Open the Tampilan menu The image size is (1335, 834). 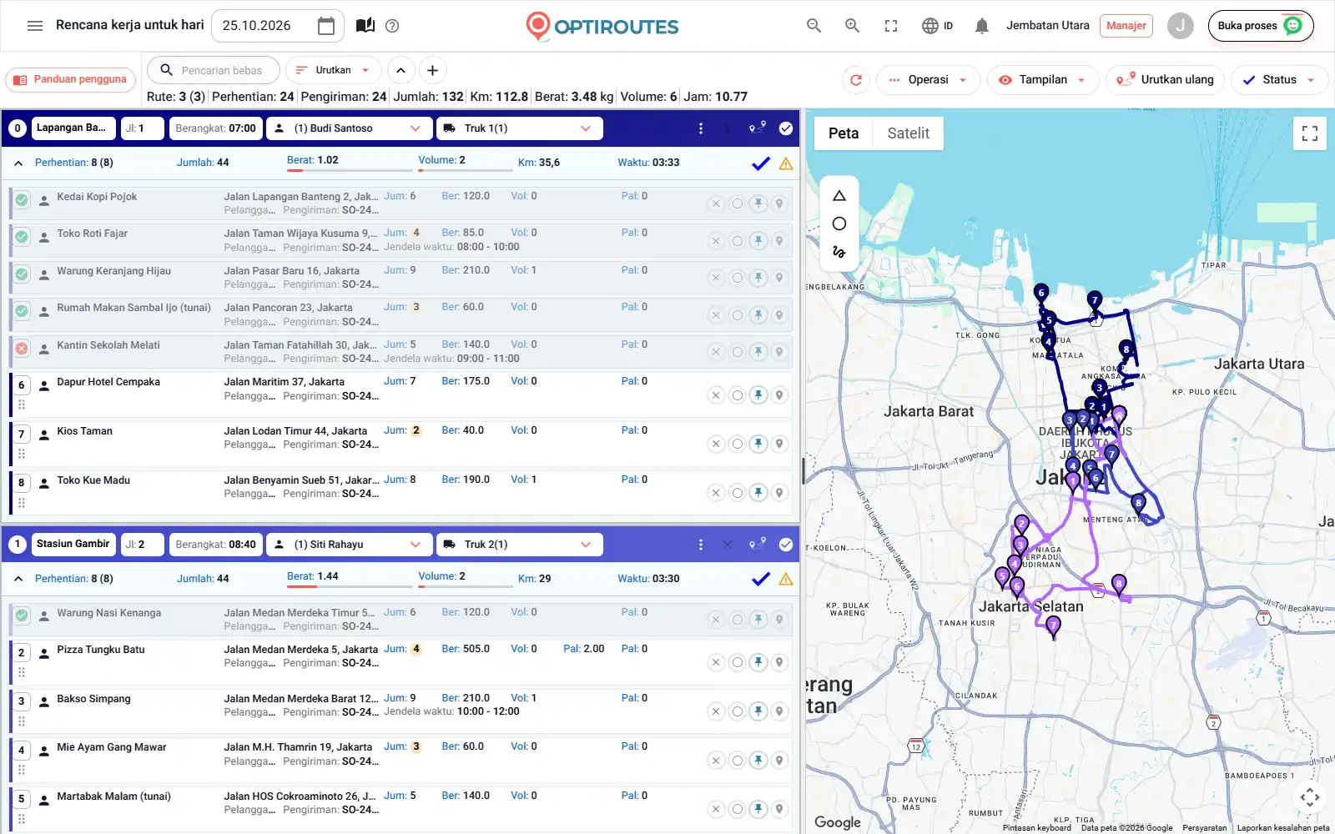pyautogui.click(x=1043, y=80)
